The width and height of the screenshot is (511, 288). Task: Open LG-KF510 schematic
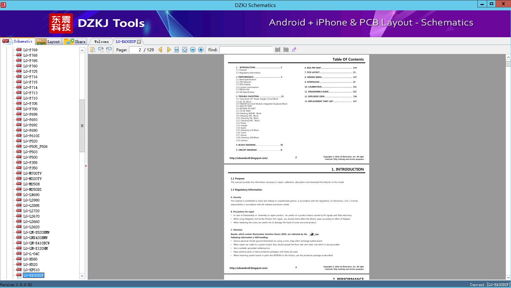click(31, 270)
